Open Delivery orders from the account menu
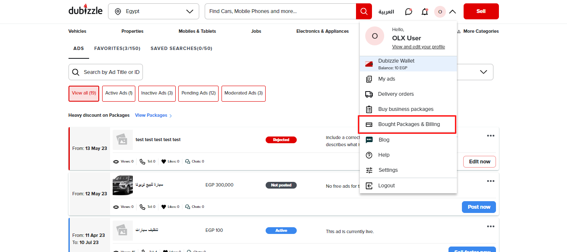Screen dimensions: 567x252 point(408,94)
